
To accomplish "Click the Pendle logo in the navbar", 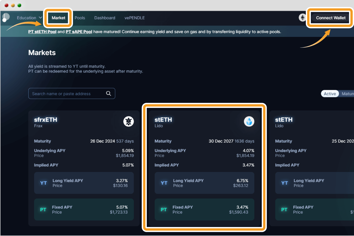I will 6,17.
